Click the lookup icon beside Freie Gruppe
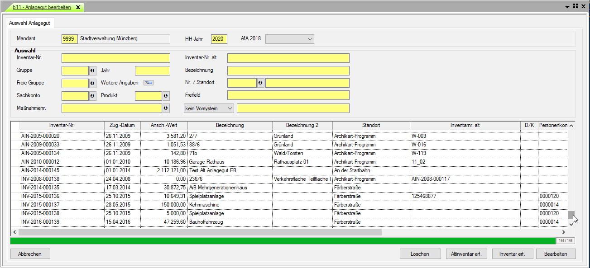 (93, 83)
